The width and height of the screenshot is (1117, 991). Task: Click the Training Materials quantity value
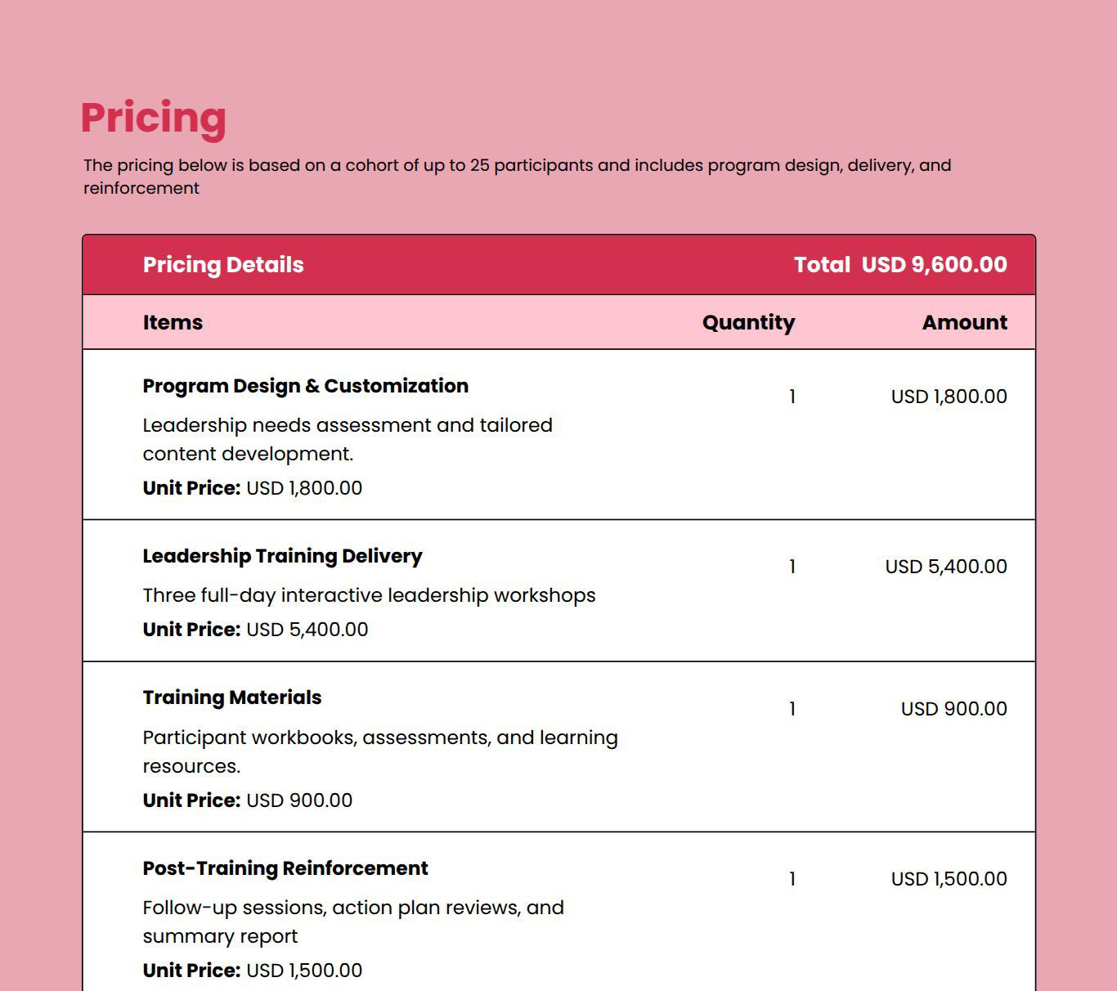coord(792,709)
